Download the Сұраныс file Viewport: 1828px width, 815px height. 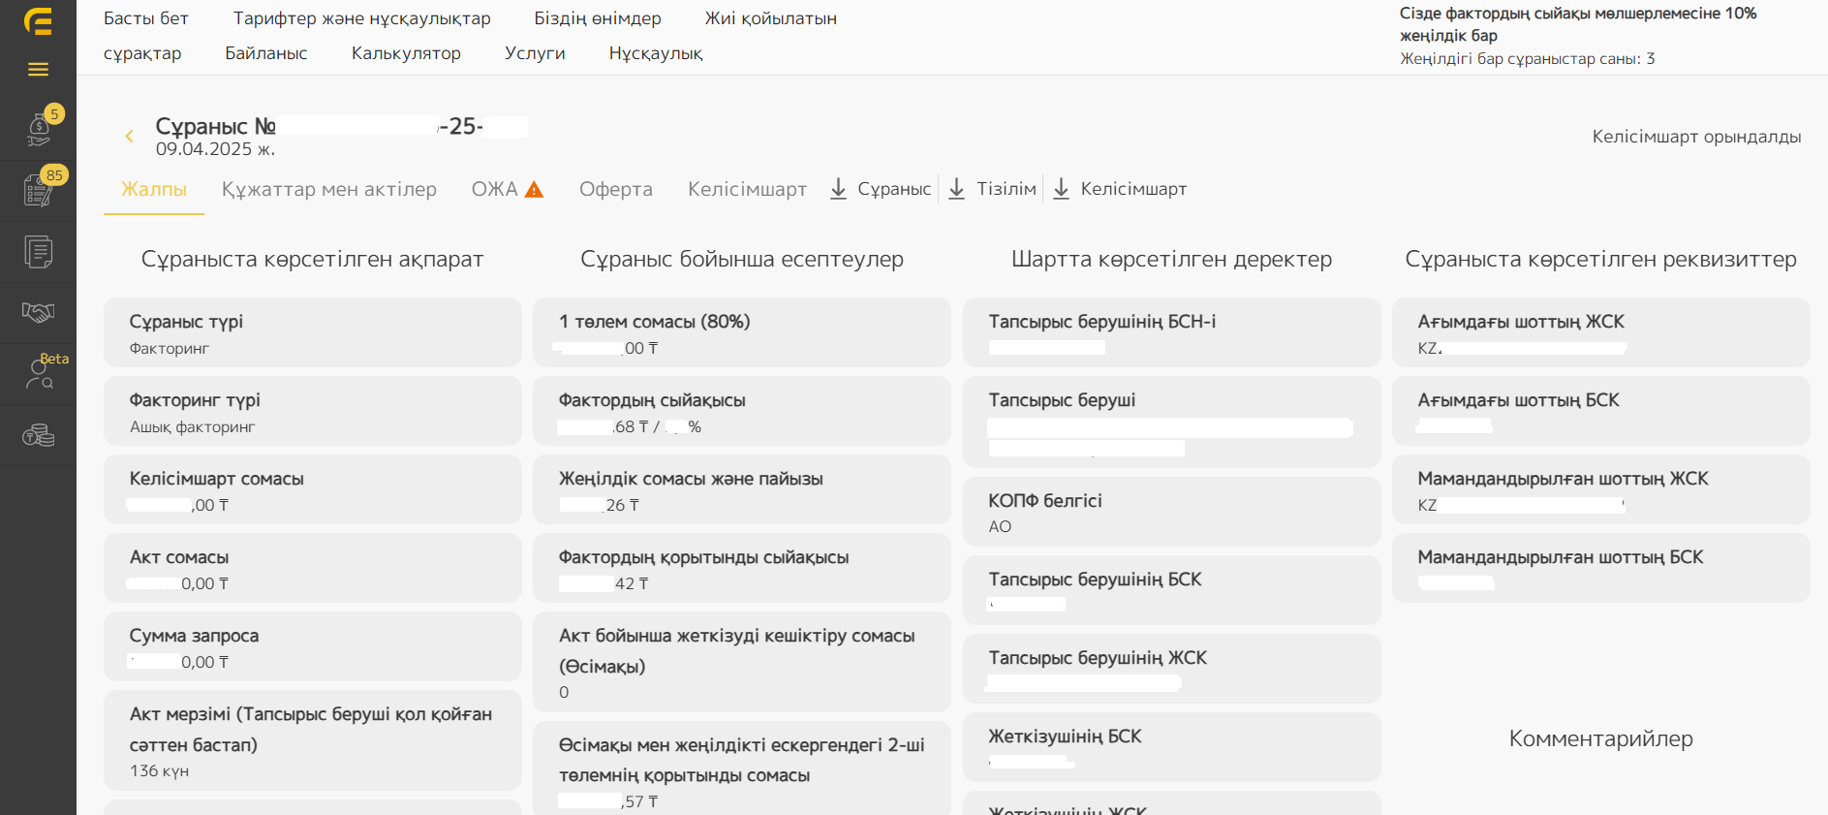tap(894, 189)
